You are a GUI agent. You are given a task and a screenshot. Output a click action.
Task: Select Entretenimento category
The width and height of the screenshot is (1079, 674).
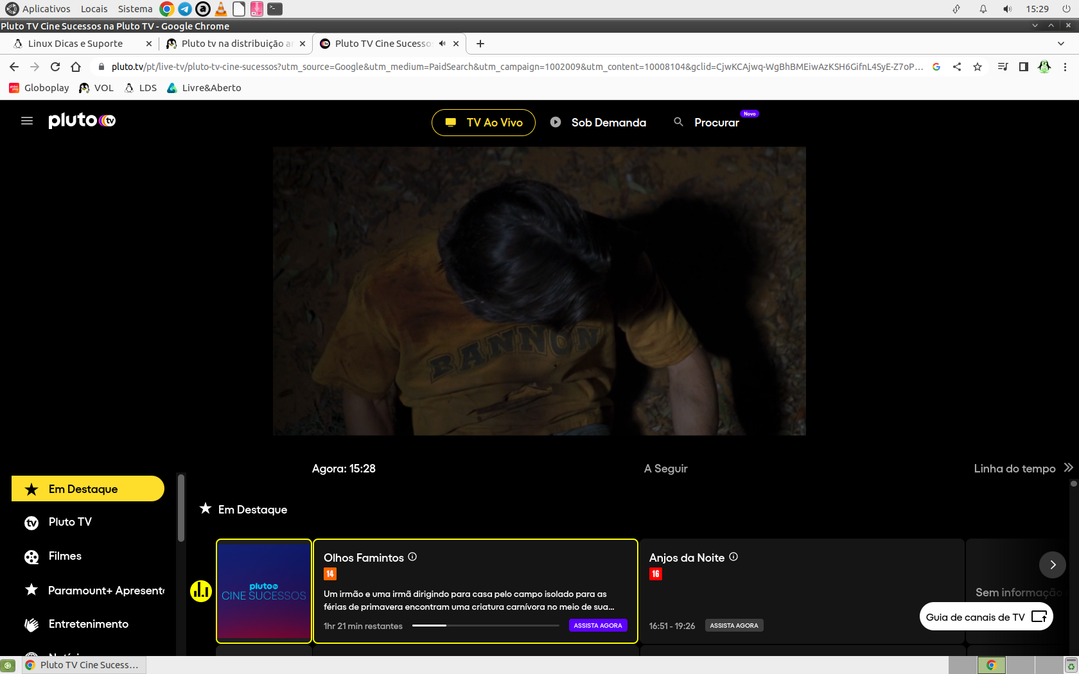point(89,624)
